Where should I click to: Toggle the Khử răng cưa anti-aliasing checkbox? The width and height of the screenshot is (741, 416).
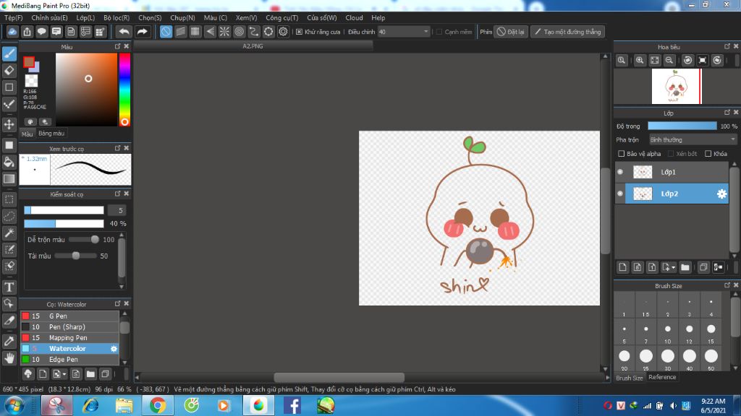point(299,32)
